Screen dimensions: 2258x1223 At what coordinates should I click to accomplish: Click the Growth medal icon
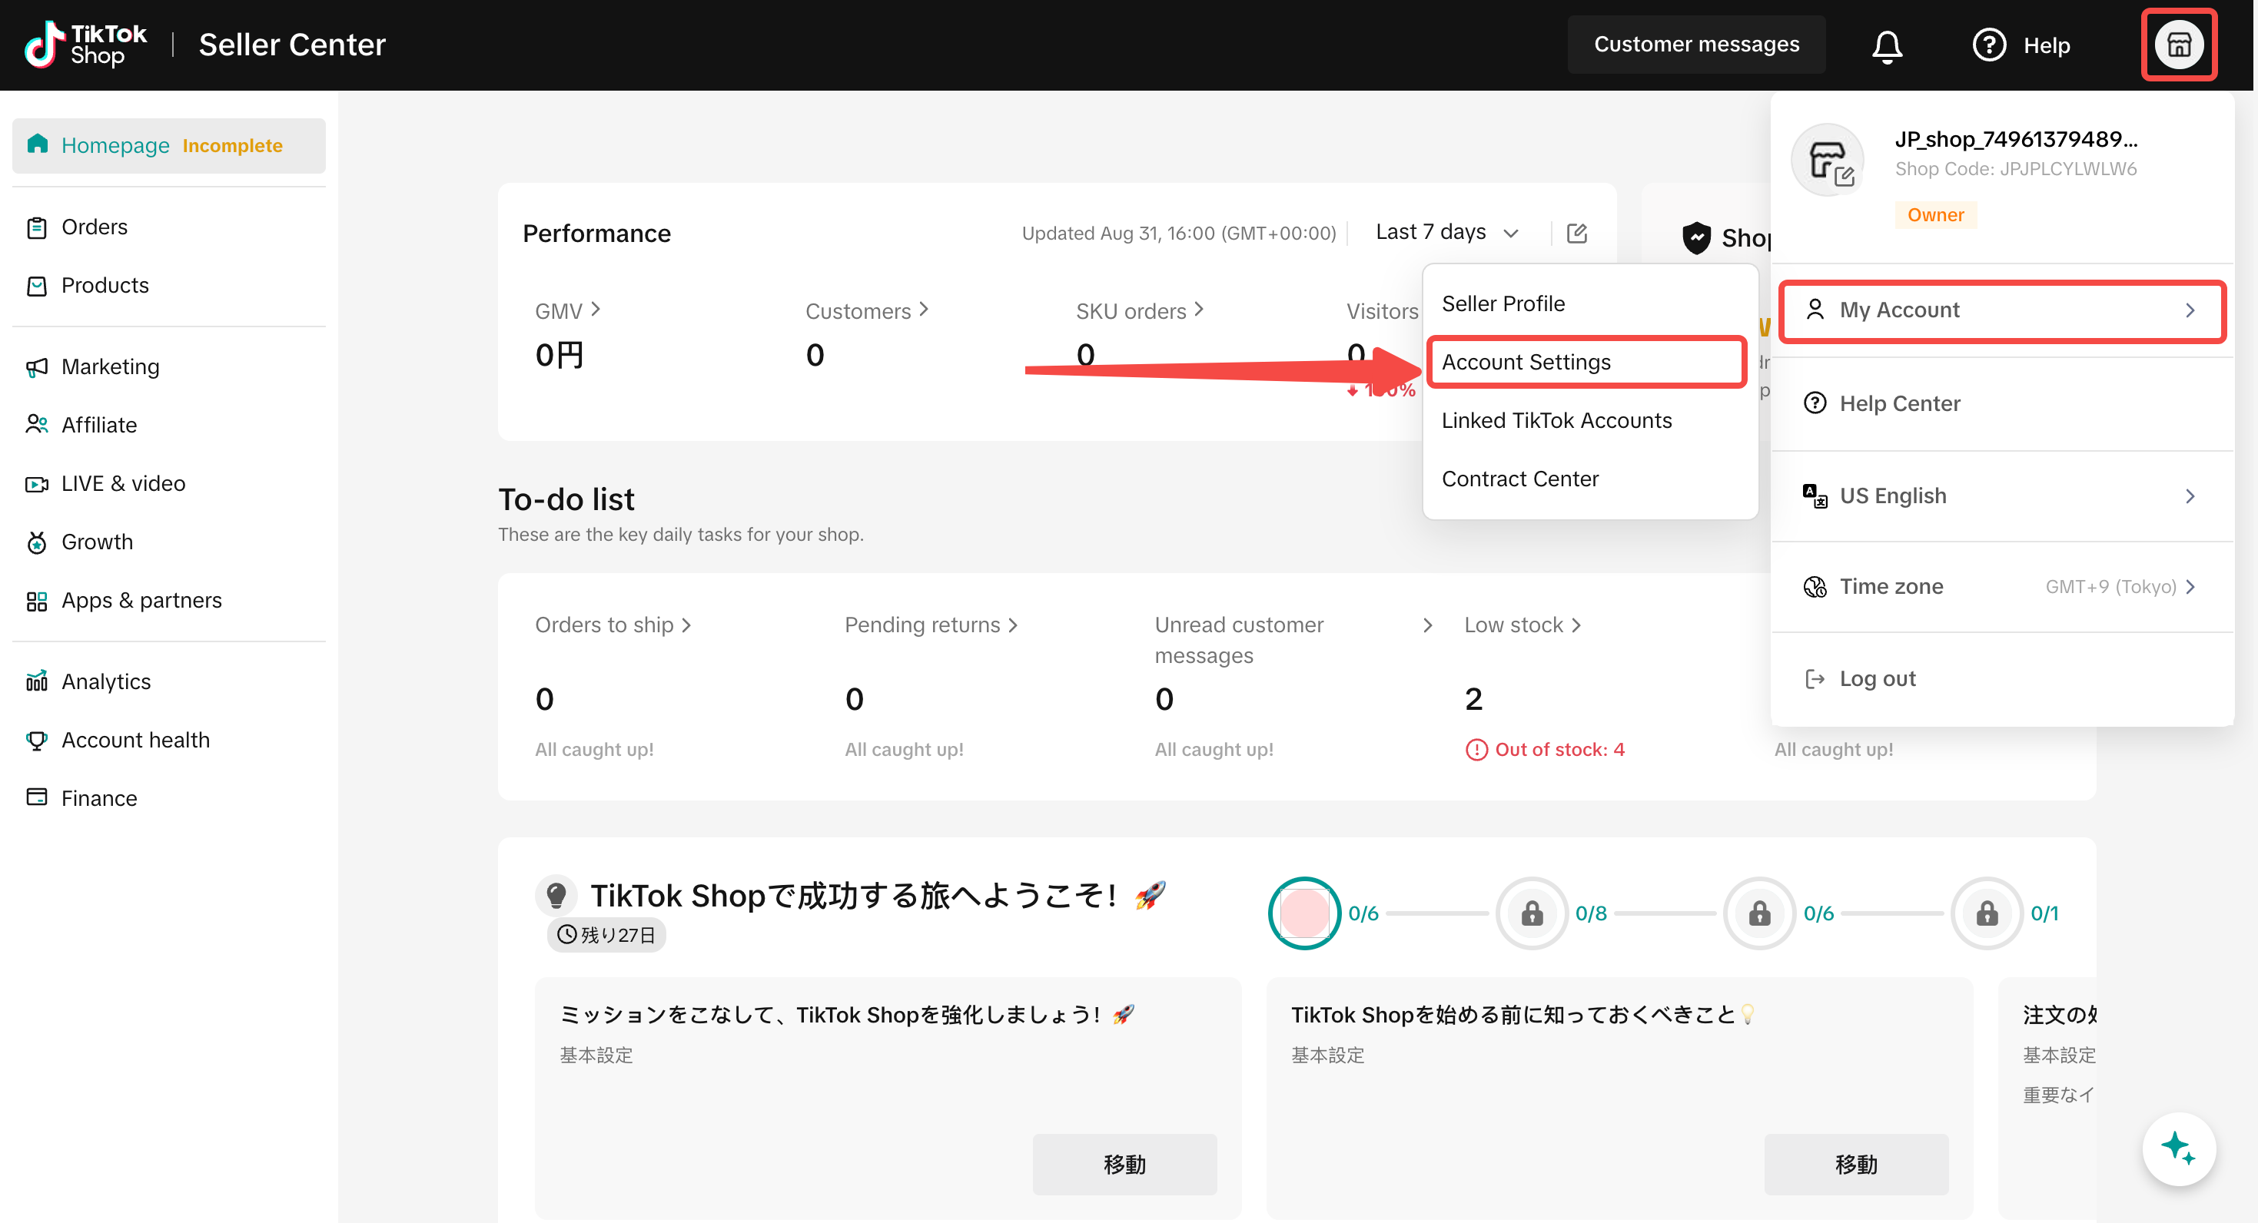click(x=37, y=542)
